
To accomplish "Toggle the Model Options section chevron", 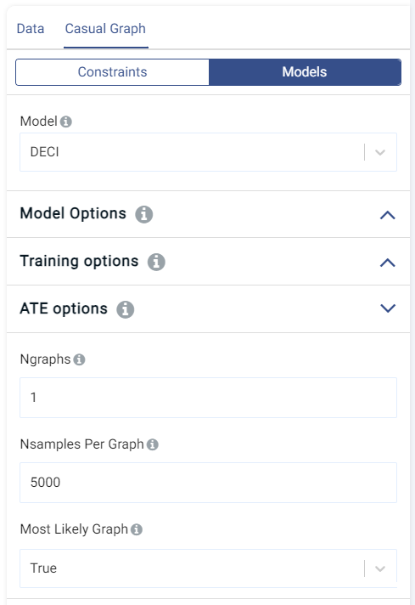I will pyautogui.click(x=388, y=215).
